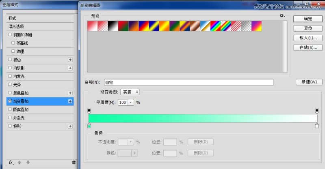Image resolution: width=325 pixels, height=169 pixels.
Task: Add another 颜色叠加 effect with plus
Action: [x=70, y=93]
